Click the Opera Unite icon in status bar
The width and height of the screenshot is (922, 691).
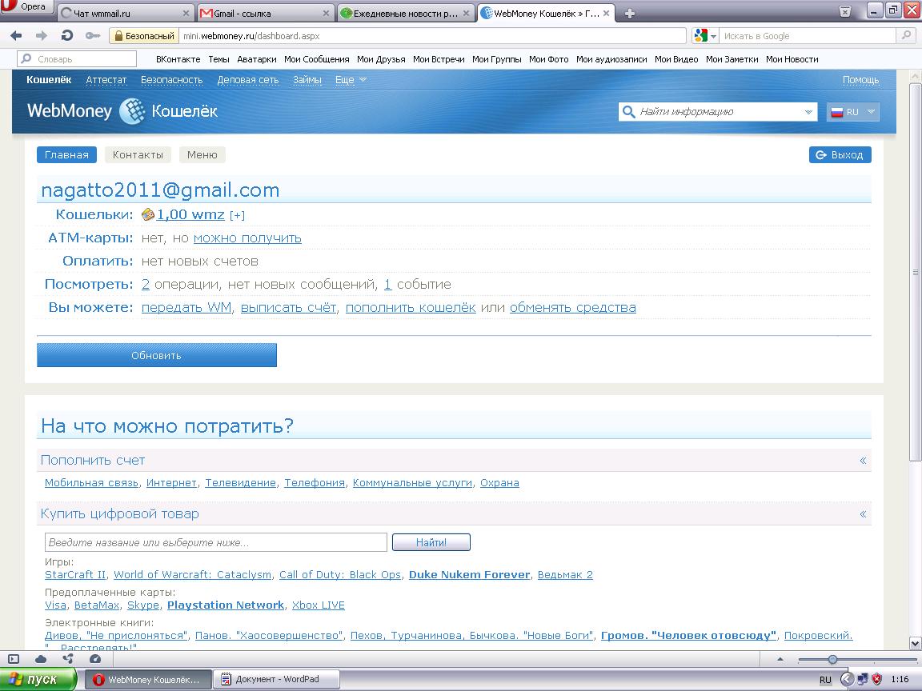point(67,659)
